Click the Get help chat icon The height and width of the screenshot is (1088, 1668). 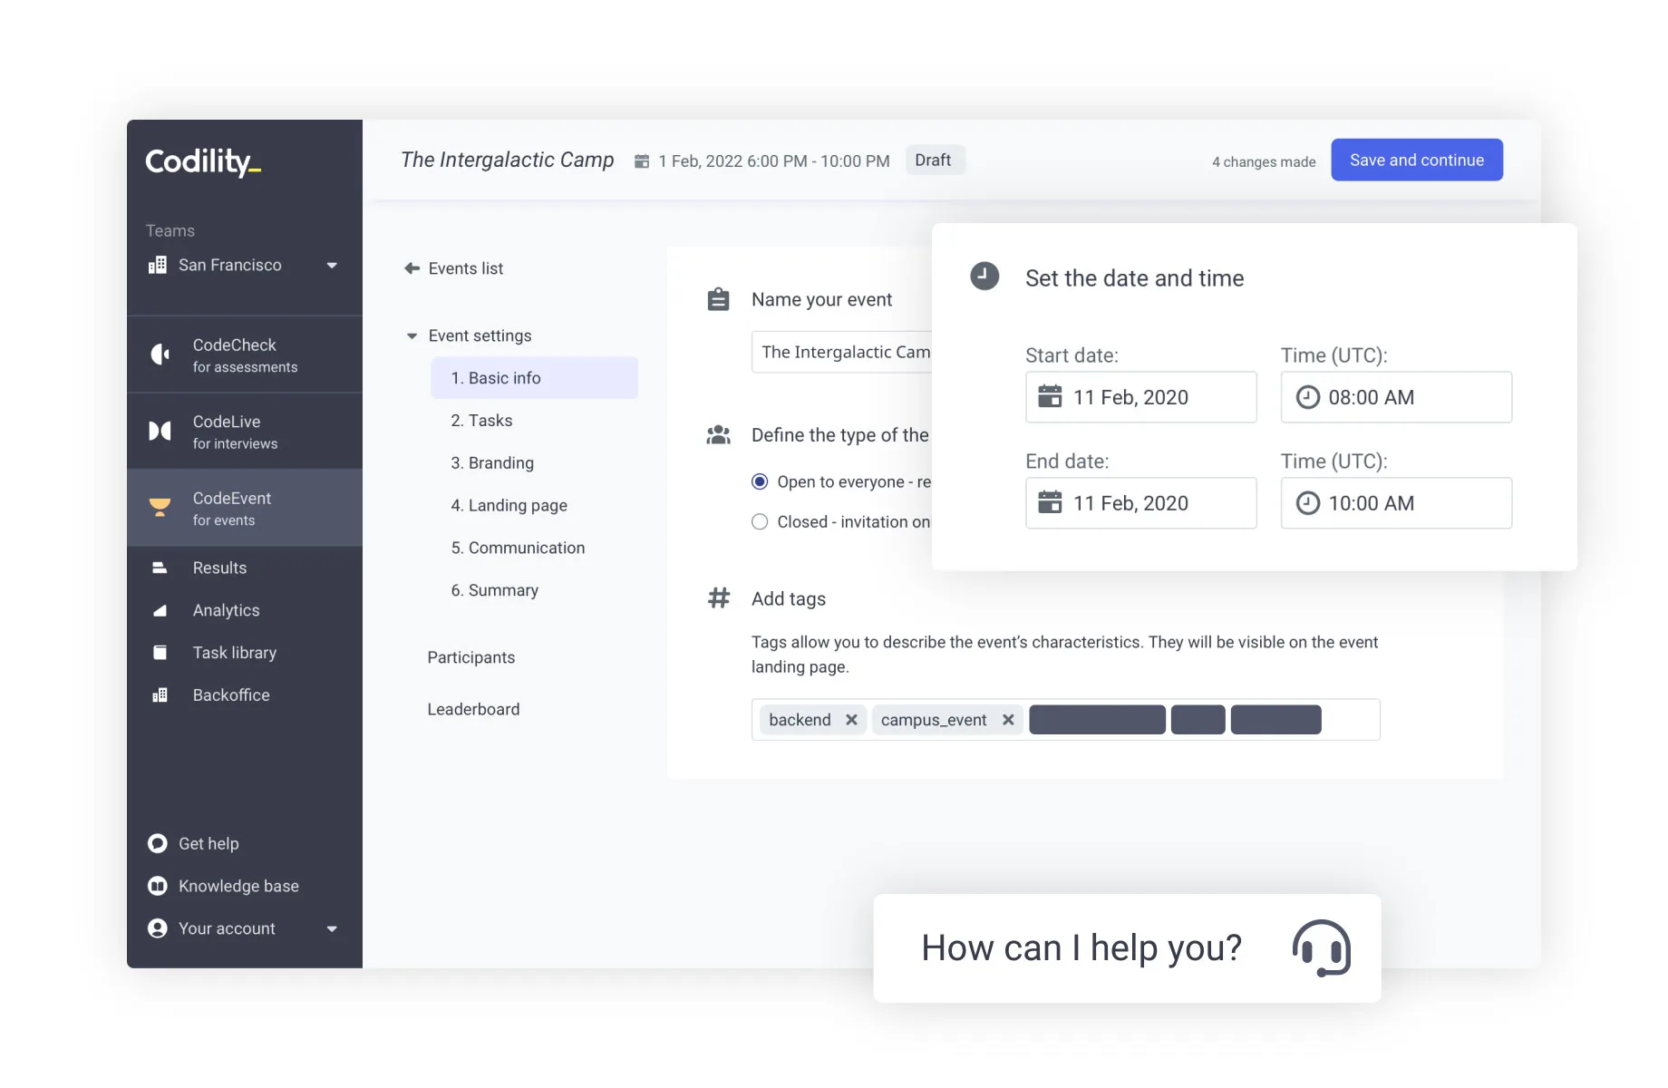tap(158, 844)
